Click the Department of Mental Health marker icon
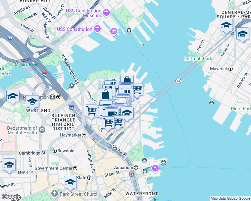 coord(42,130)
